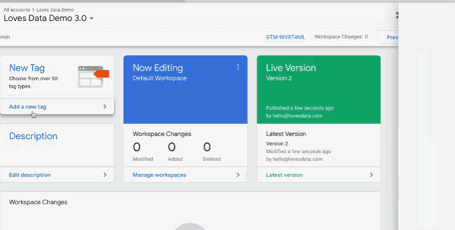
Task: Click the bottom Workspace Changes section heading
Action: (38, 202)
